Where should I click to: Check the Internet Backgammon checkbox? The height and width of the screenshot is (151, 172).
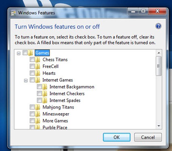39,87
